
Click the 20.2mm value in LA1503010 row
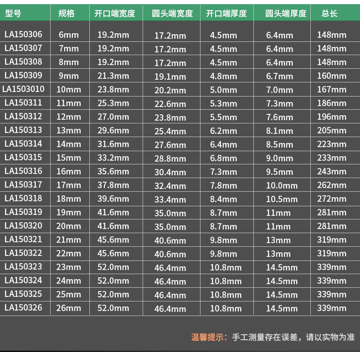[x=170, y=91]
